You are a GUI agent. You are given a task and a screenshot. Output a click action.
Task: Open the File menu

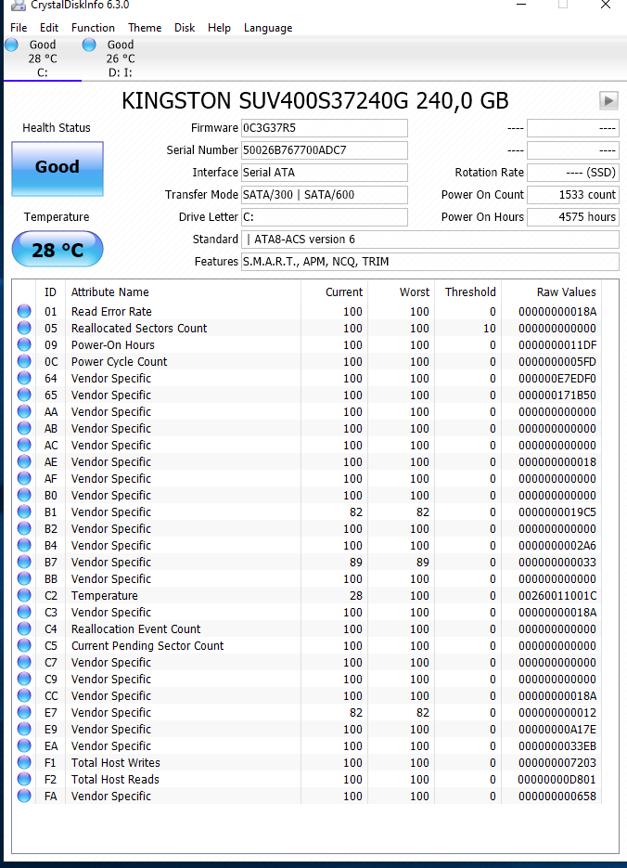(x=19, y=28)
